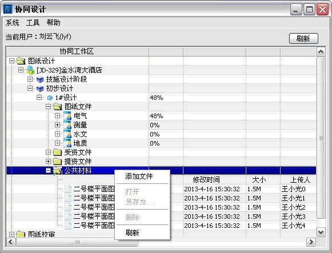Expand the 技施设计阶段 node
332x253 pixels.
(x=30, y=79)
